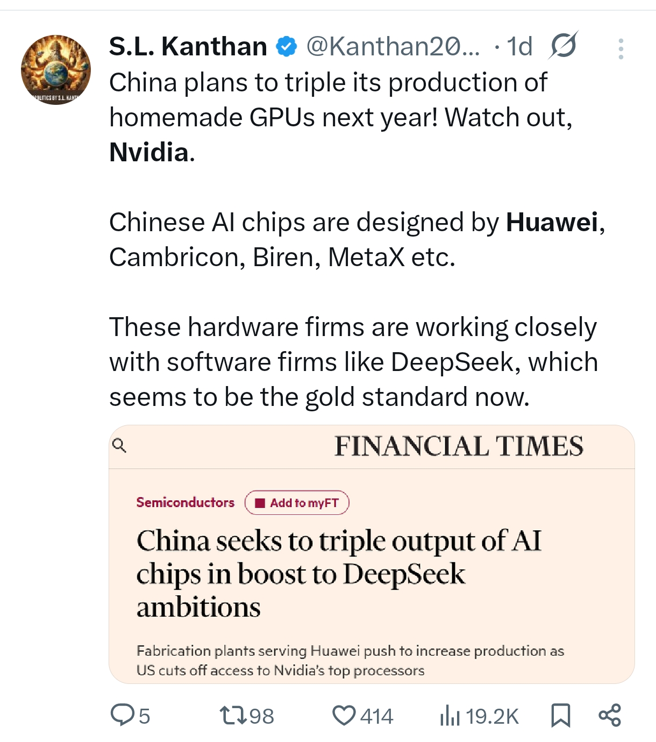Open view analytics bar chart icon

(450, 716)
